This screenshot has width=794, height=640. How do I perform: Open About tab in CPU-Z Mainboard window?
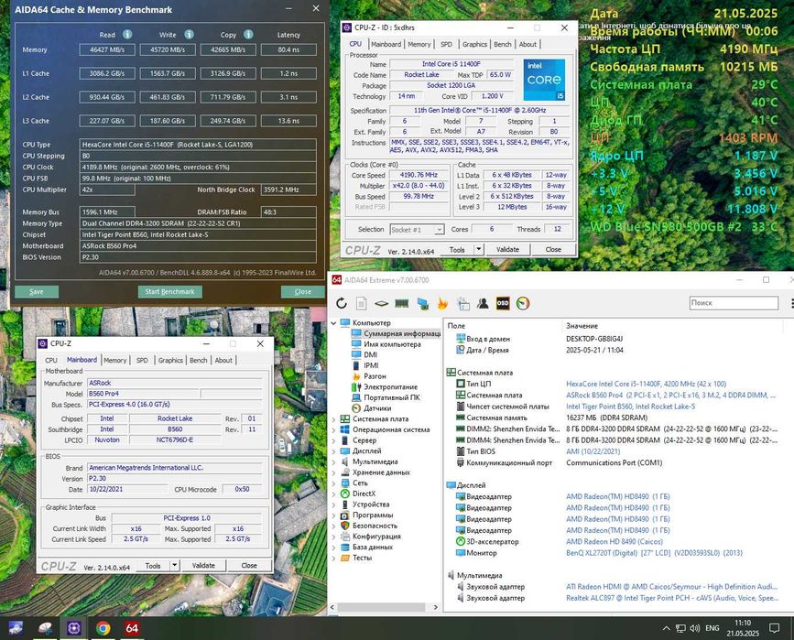click(x=223, y=360)
